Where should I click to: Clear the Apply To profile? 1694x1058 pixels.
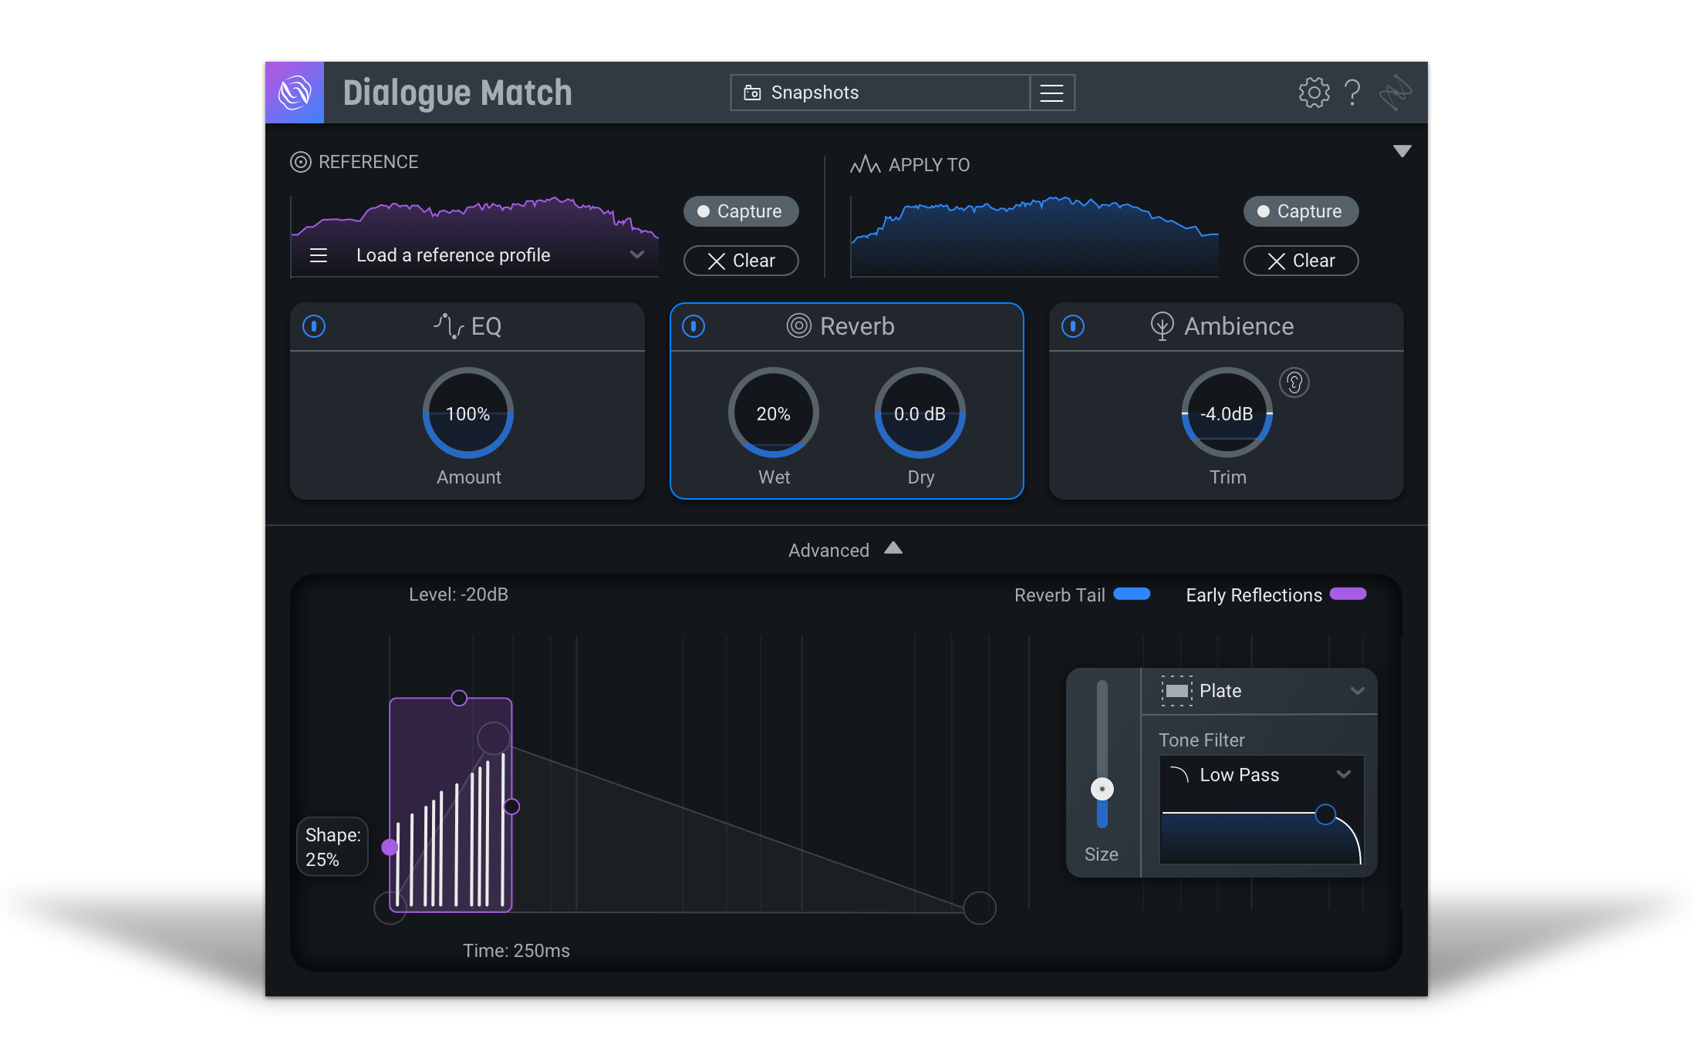pos(1301,261)
